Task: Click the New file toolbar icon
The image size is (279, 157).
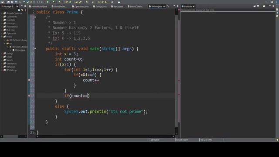Action: point(3,2)
